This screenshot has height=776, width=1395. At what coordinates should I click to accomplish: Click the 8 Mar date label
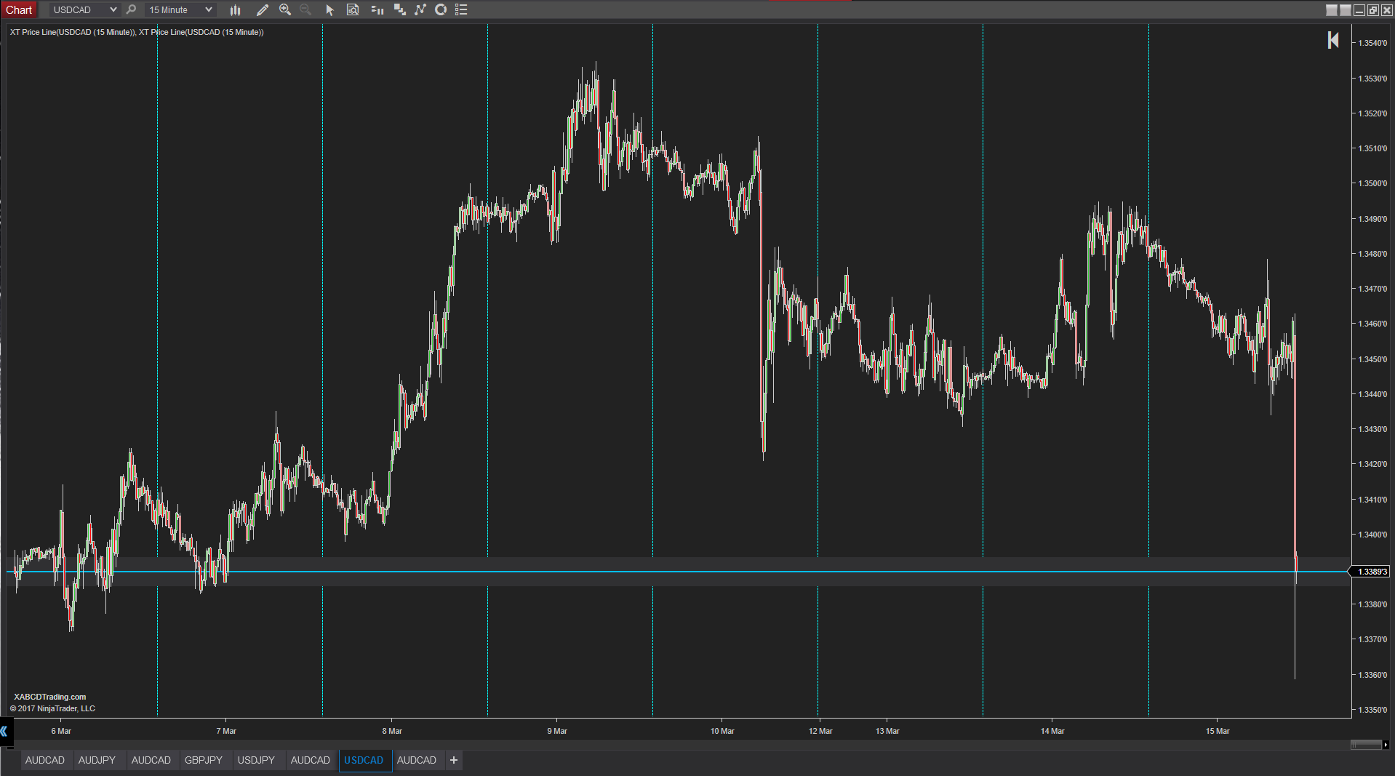[x=392, y=731]
